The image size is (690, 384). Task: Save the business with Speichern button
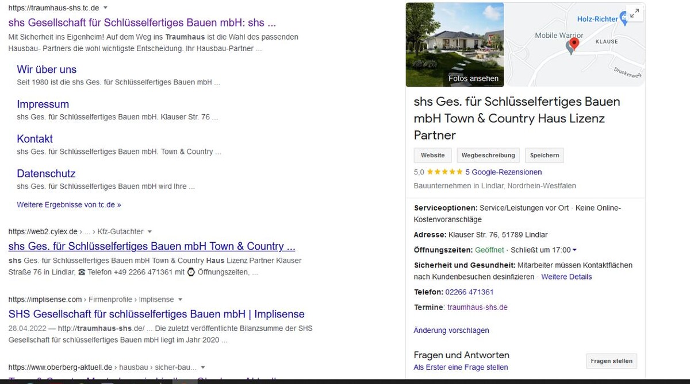(544, 156)
